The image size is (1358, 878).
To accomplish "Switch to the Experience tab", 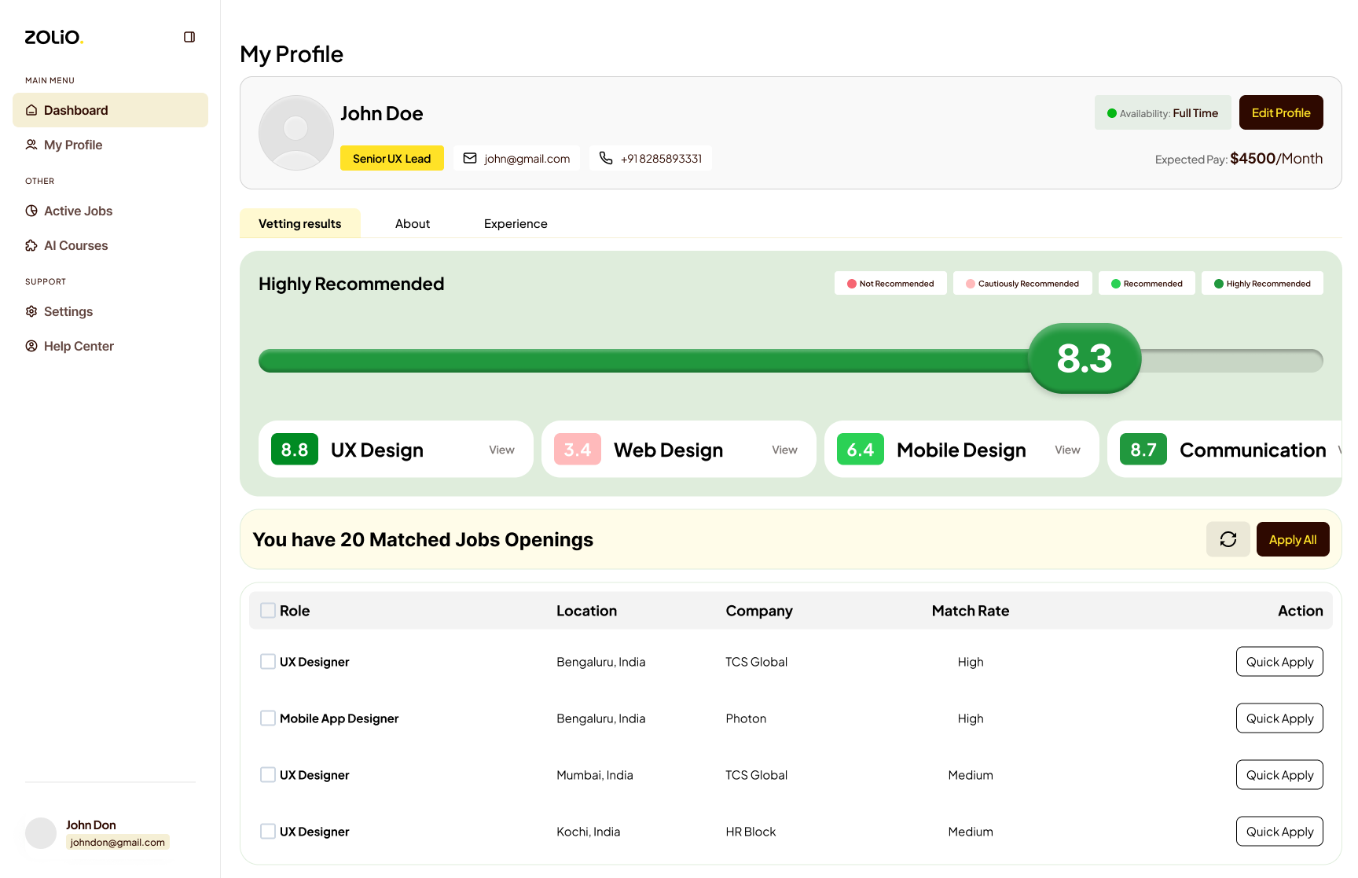I will (516, 224).
